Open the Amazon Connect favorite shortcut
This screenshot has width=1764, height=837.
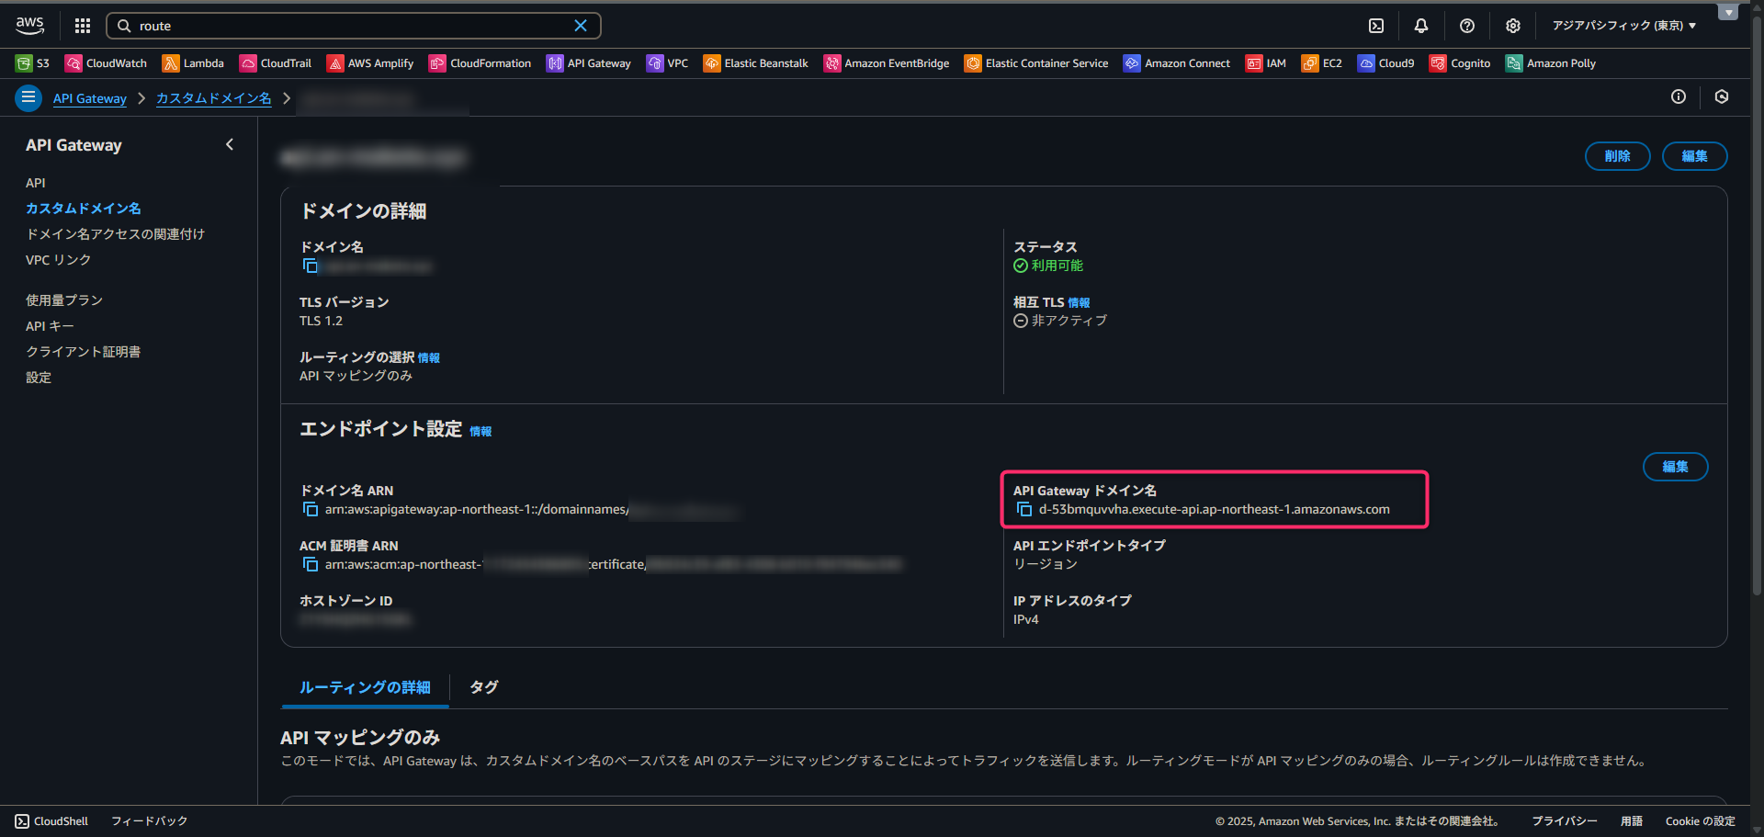tap(1177, 63)
